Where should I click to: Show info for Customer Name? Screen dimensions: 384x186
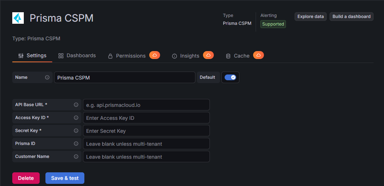pyautogui.click(x=76, y=156)
